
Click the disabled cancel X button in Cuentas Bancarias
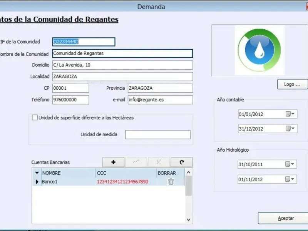[x=159, y=162]
